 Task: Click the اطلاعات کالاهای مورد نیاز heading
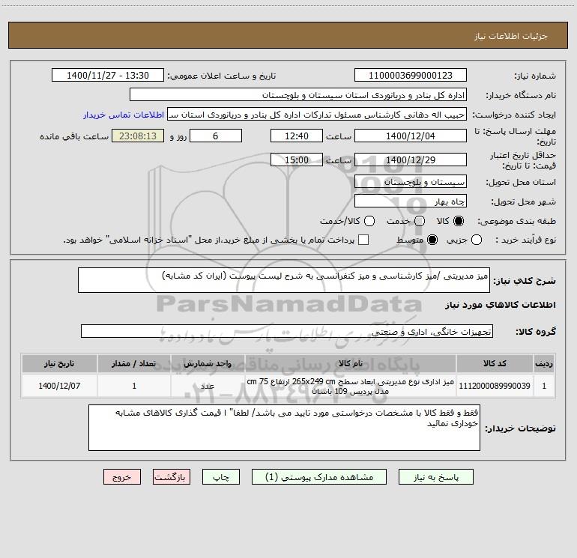click(501, 305)
